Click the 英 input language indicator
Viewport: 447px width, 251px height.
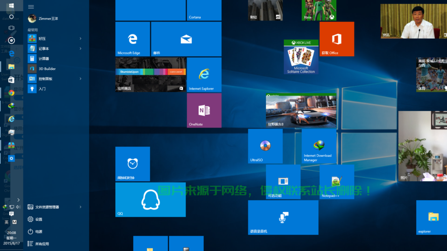coord(7,222)
